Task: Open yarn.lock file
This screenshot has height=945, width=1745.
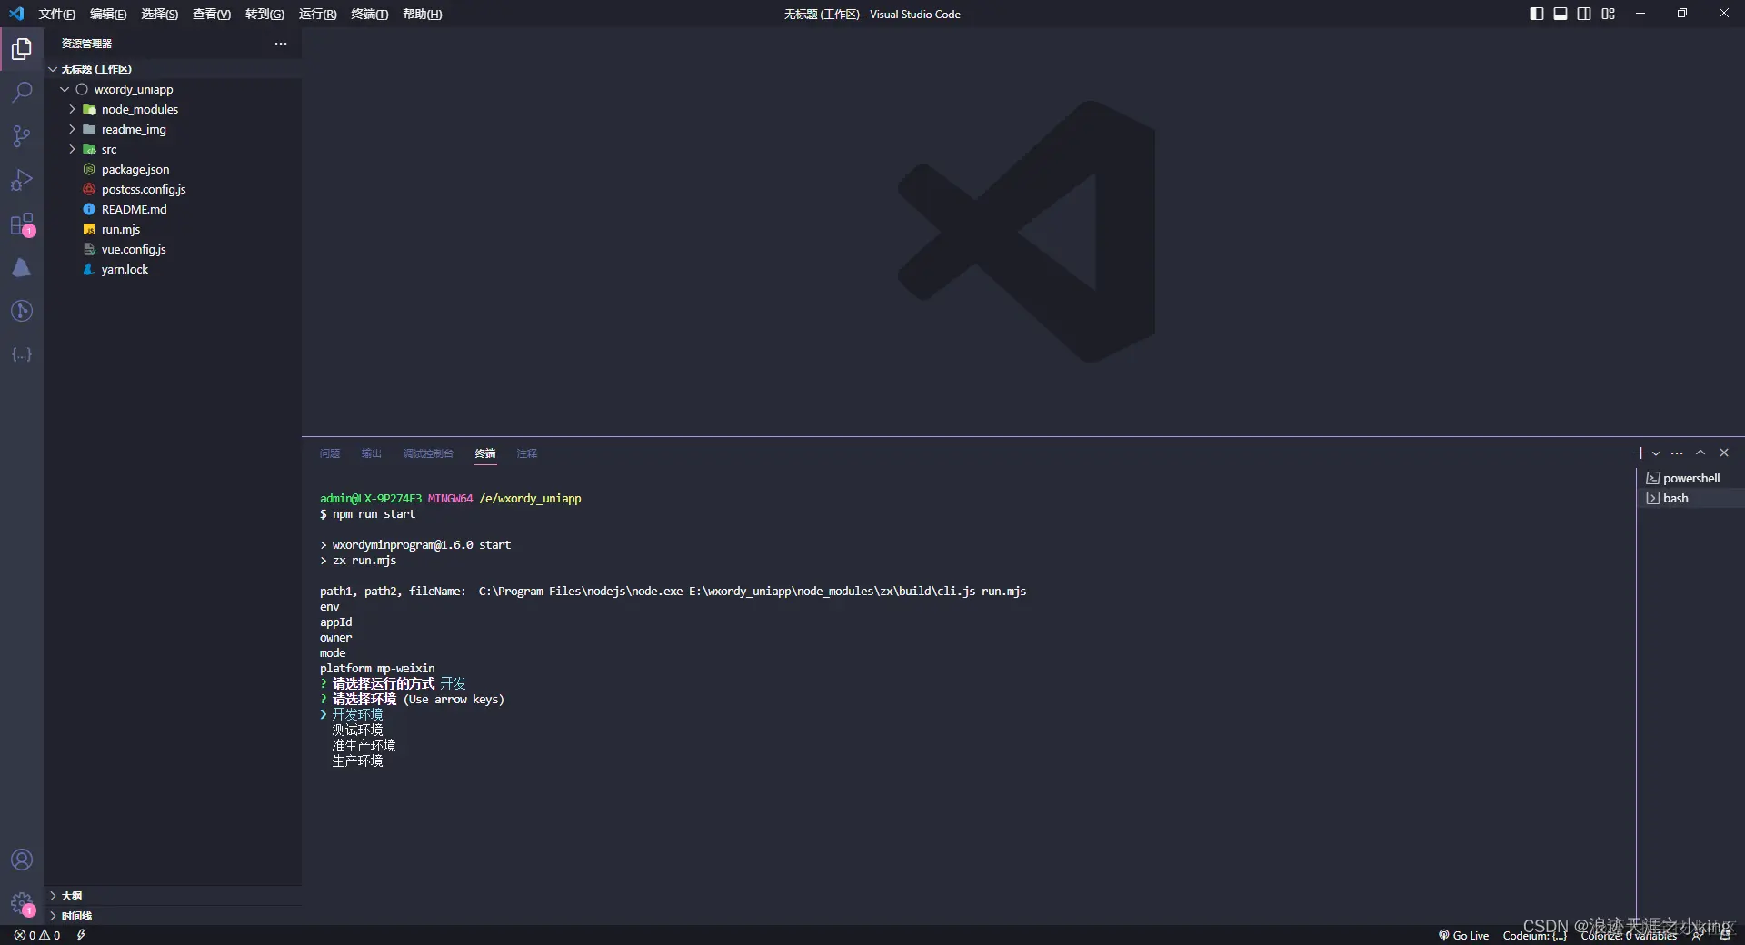Action: tap(173, 269)
